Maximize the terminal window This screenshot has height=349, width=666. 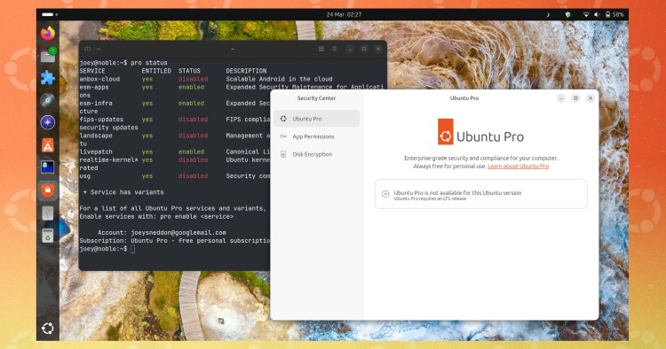[364, 49]
